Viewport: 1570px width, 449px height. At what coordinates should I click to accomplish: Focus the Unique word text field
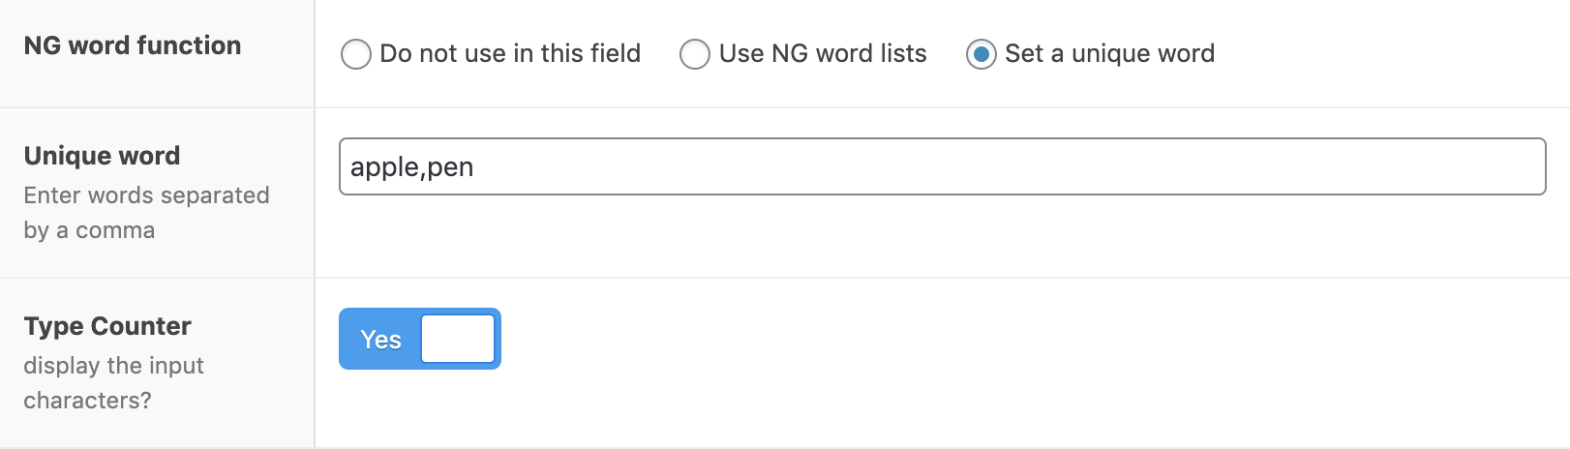943,166
